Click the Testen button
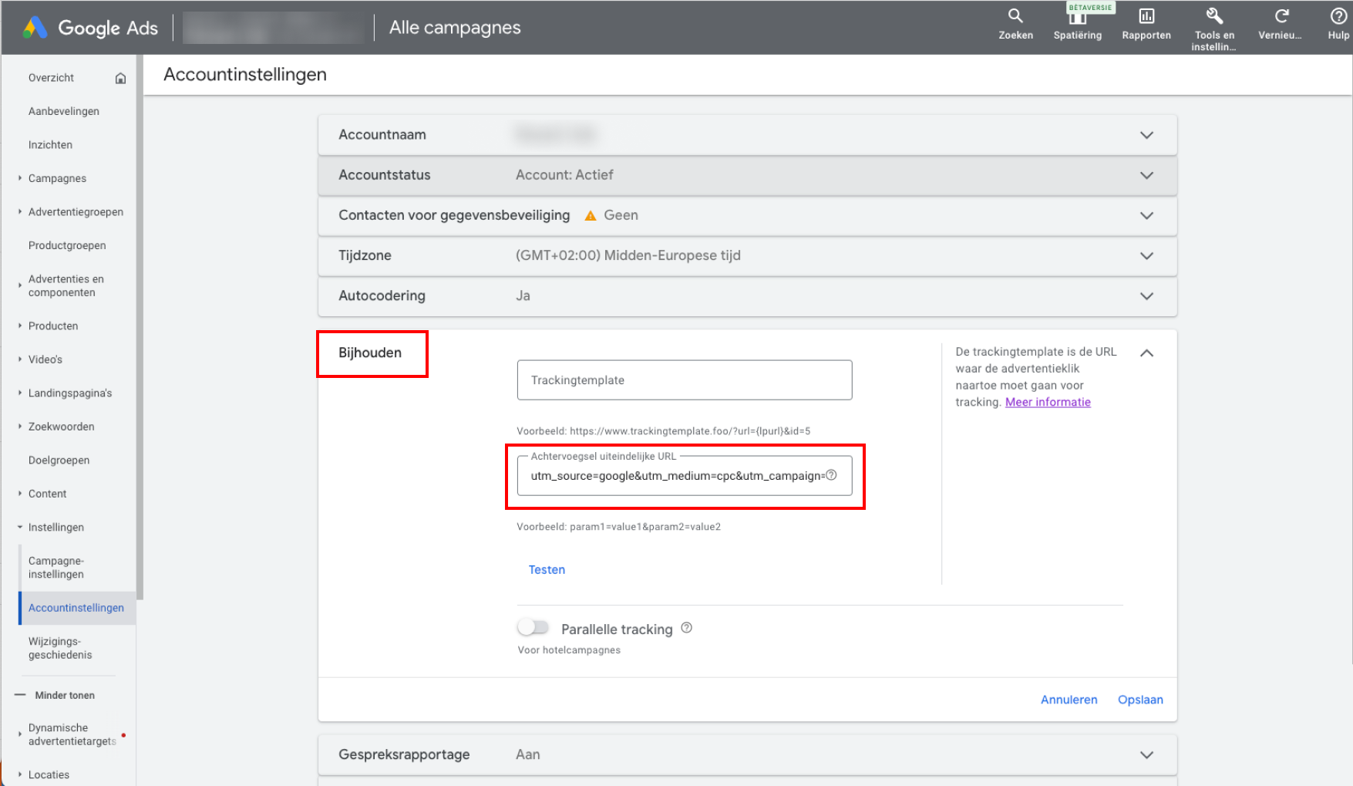 (547, 569)
